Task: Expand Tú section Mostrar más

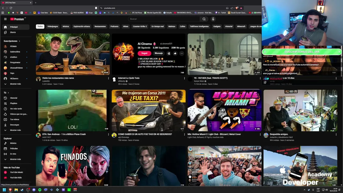Action: (x=16, y=130)
